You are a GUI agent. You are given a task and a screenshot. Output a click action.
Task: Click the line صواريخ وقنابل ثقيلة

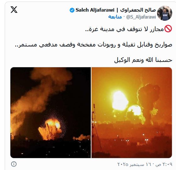point(94,45)
